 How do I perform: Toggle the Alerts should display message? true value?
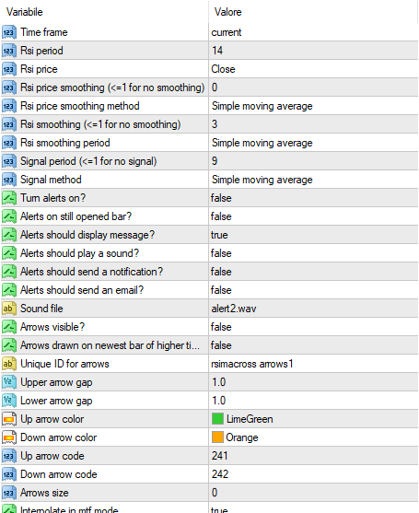point(313,235)
